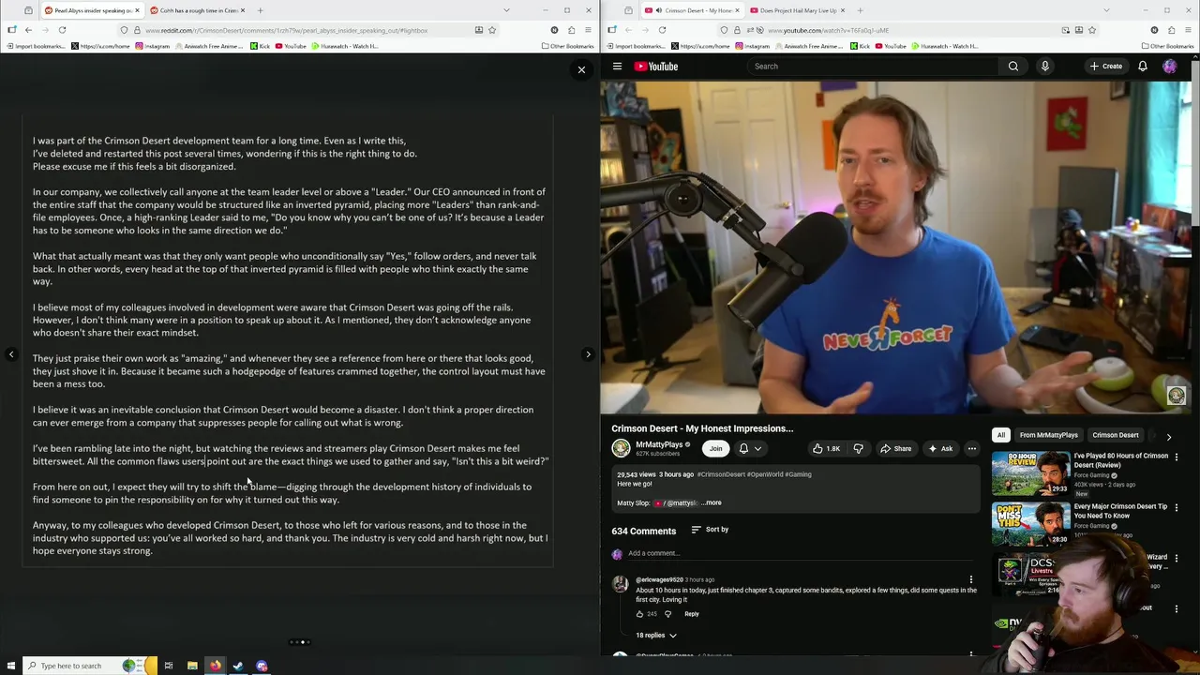This screenshot has width=1200, height=675.
Task: Switch to the Crimson Desert My Honest tab
Action: 694,10
